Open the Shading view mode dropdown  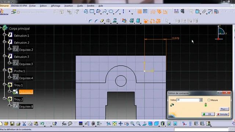(165, 126)
